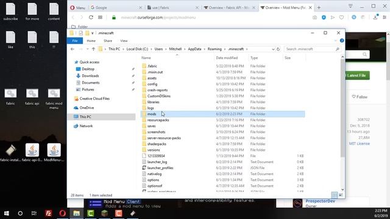Switch to Home ribbon tab

(x=91, y=41)
